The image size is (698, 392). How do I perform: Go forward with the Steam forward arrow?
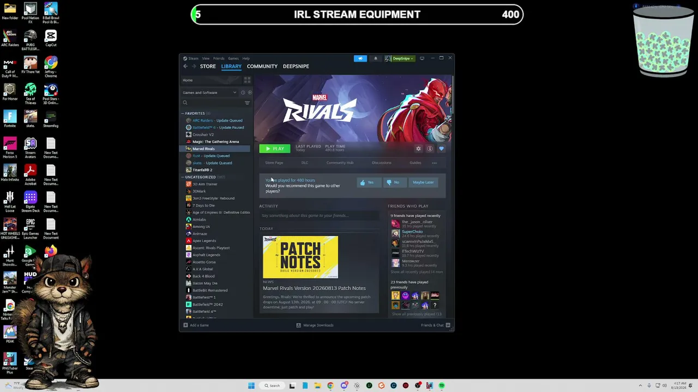(194, 66)
